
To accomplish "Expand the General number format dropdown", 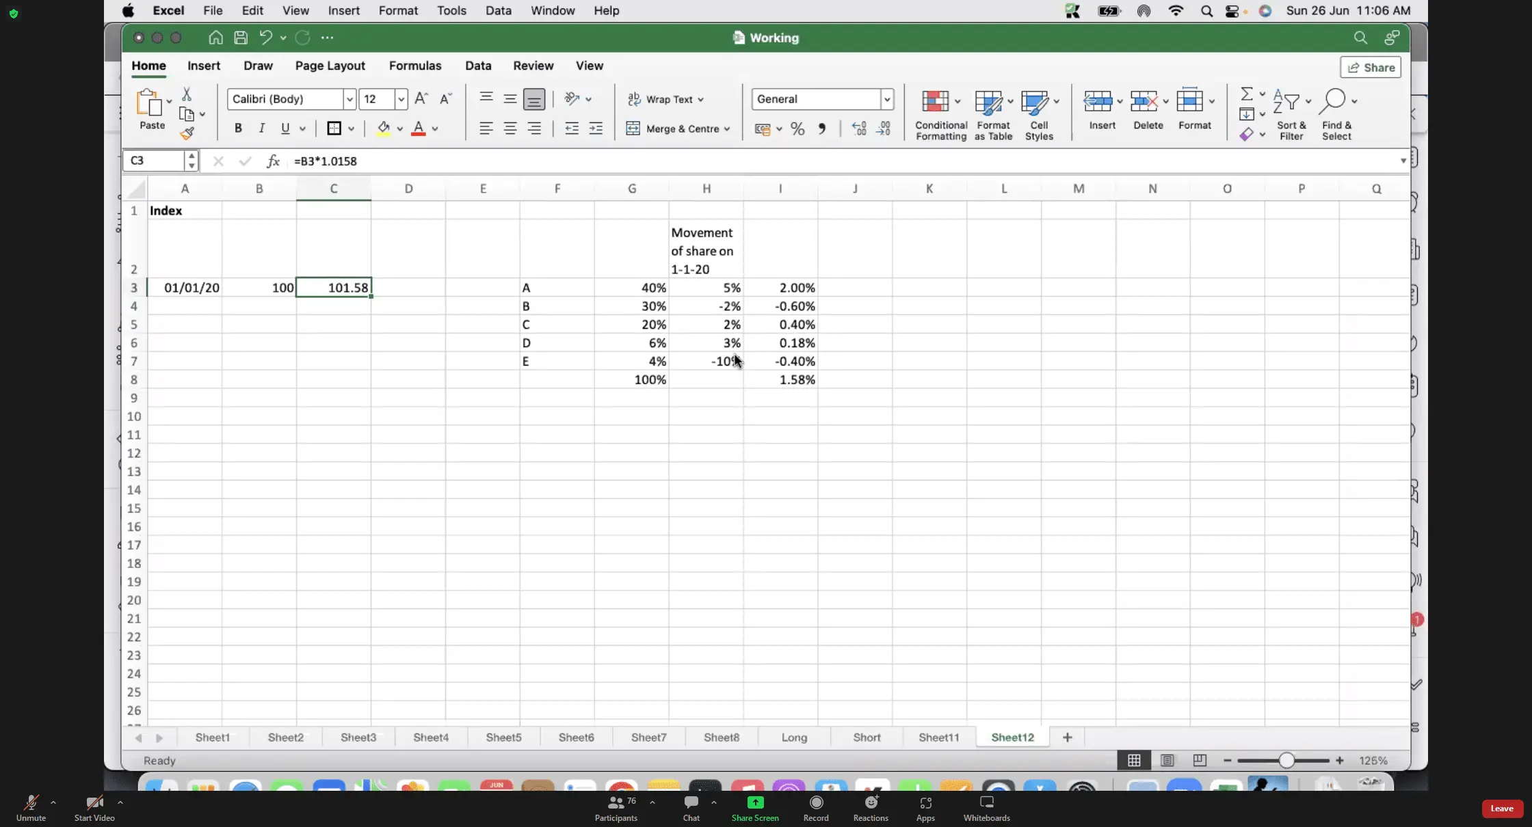I will [887, 99].
